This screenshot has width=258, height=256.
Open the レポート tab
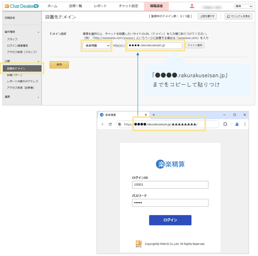pos(100,6)
